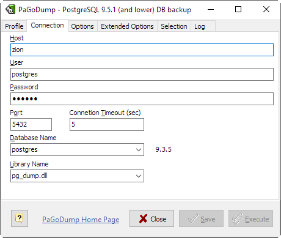Click the Execute button with double checkmark
This screenshot has width=281, height=238.
tap(250, 218)
